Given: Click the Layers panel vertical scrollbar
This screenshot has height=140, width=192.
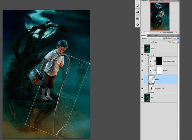Looking at the screenshot, I should pos(178,92).
